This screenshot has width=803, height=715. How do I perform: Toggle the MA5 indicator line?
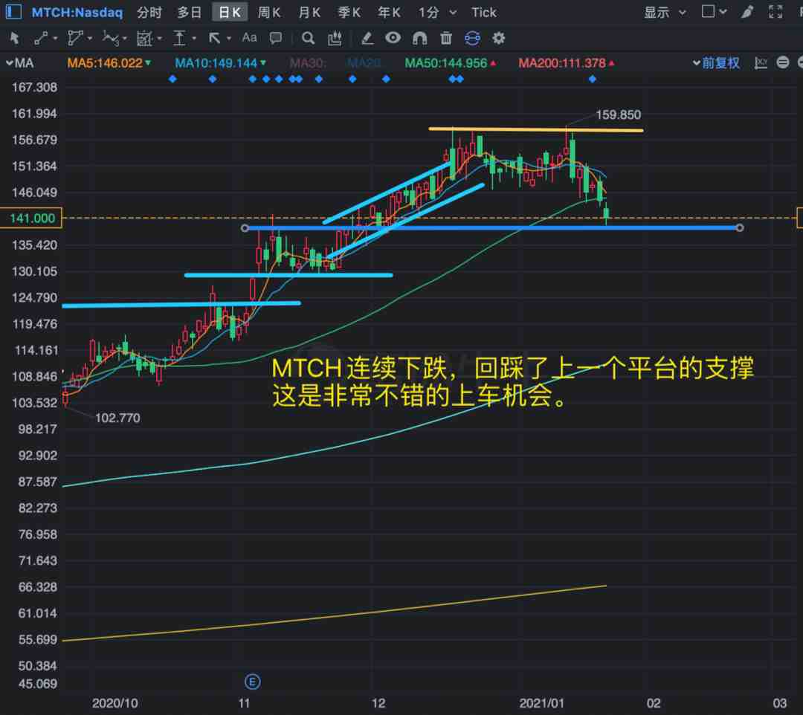[109, 63]
